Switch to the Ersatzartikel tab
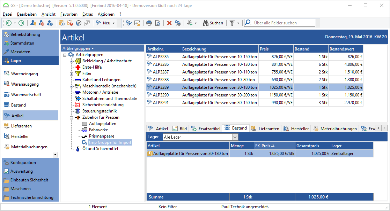Image resolution: width=390 pixels, height=211 pixels. 206,129
